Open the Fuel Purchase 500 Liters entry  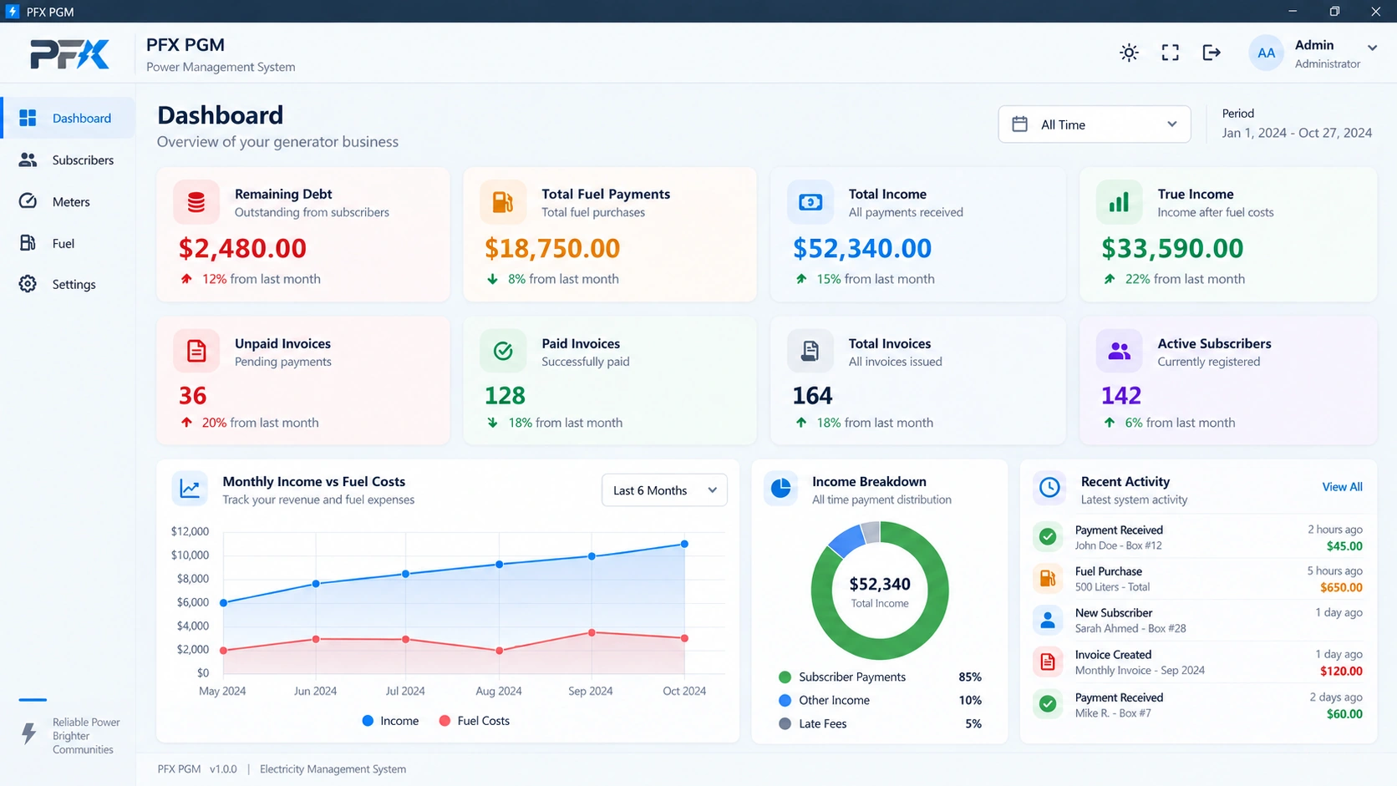[1197, 579]
